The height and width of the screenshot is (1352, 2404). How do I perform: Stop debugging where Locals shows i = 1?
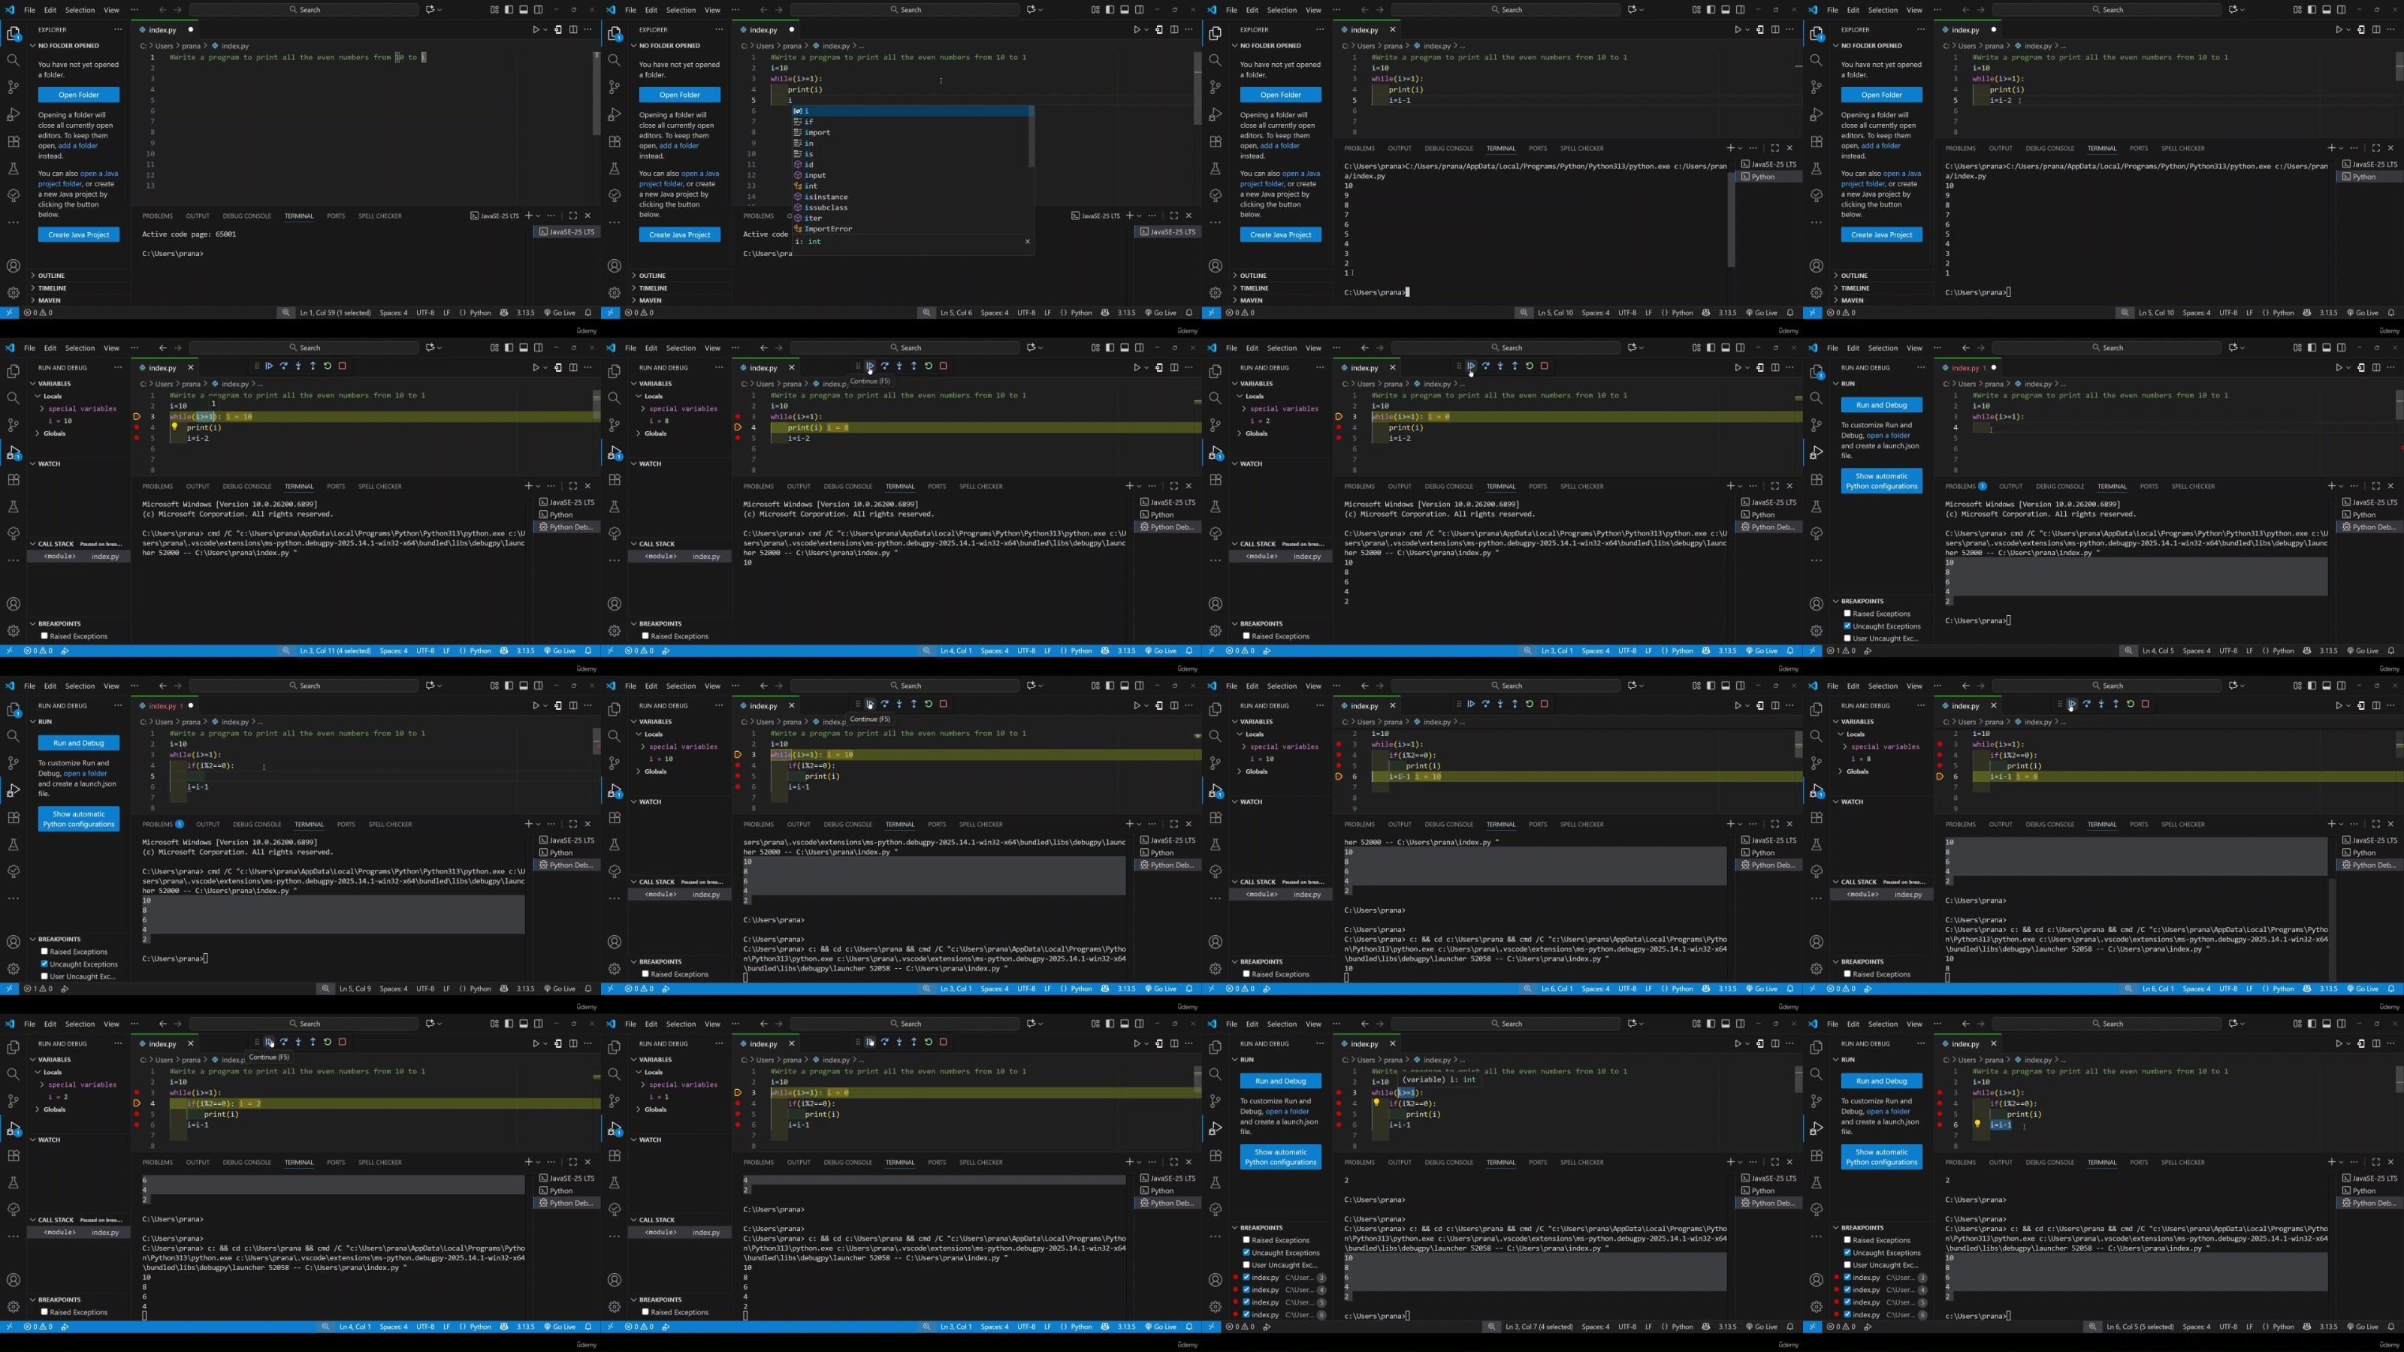pyautogui.click(x=944, y=1043)
